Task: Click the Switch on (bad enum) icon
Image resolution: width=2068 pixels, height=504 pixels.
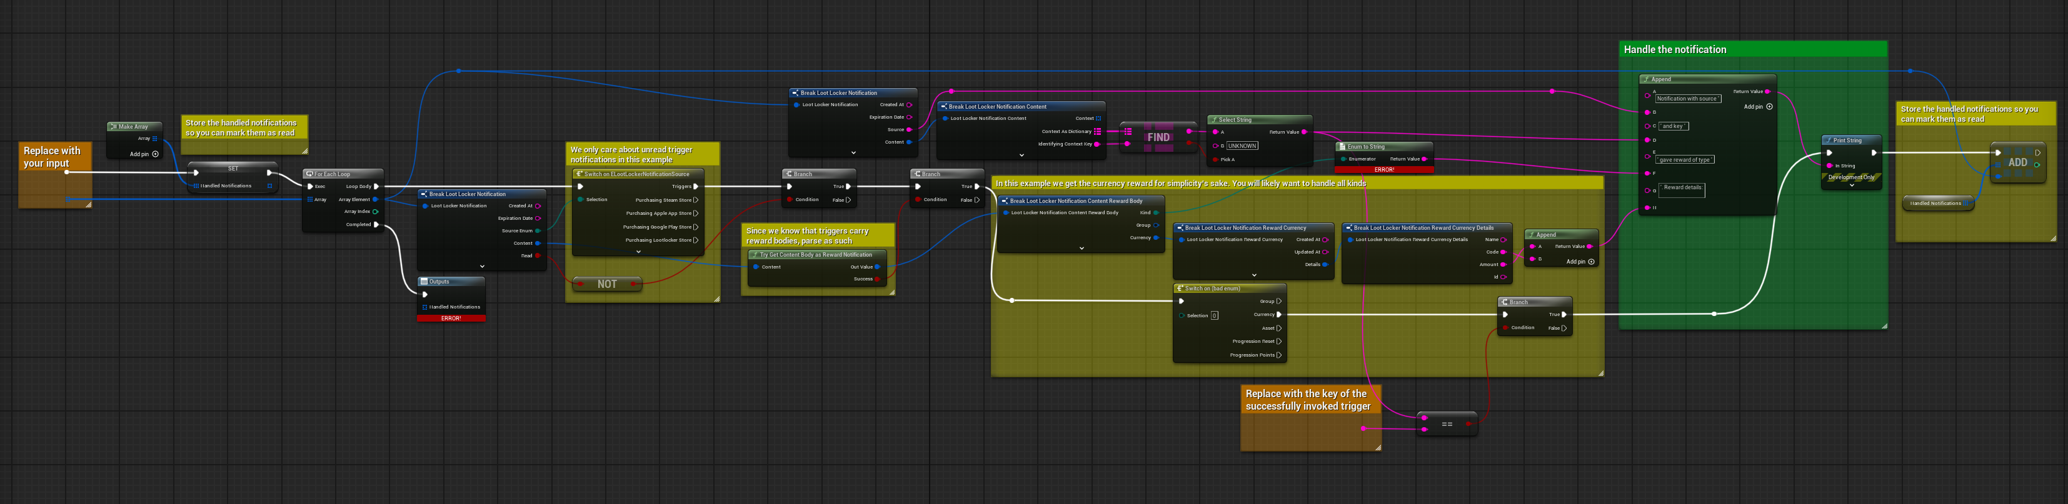Action: (1179, 289)
